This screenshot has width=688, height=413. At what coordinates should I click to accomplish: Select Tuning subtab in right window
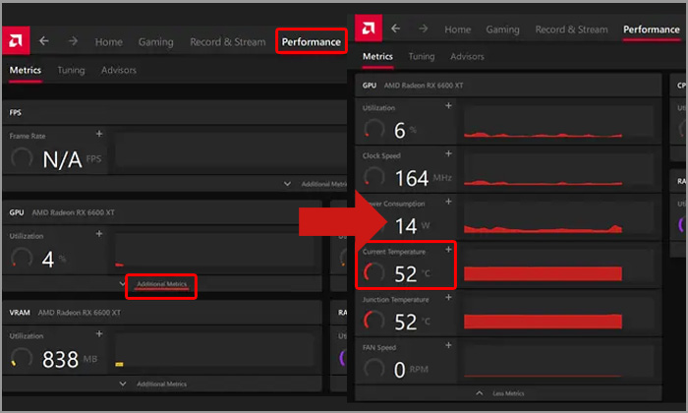[422, 57]
